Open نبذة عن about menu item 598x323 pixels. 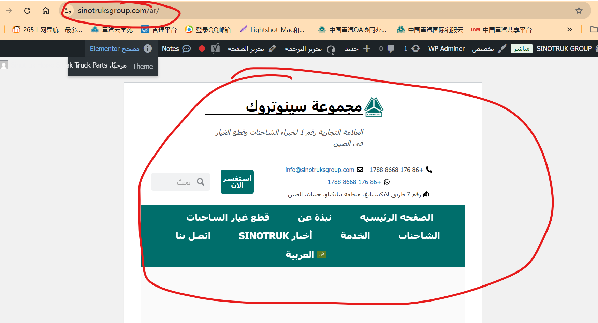315,217
